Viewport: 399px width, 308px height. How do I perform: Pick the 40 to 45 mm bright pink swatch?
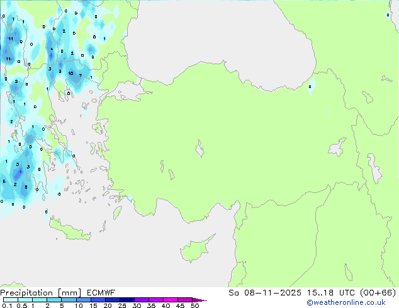pyautogui.click(x=171, y=300)
